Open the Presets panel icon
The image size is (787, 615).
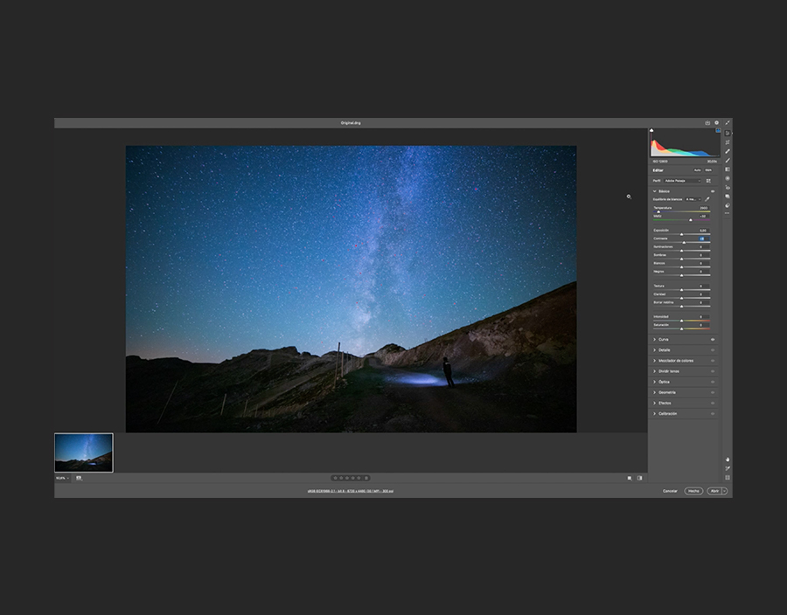(728, 205)
